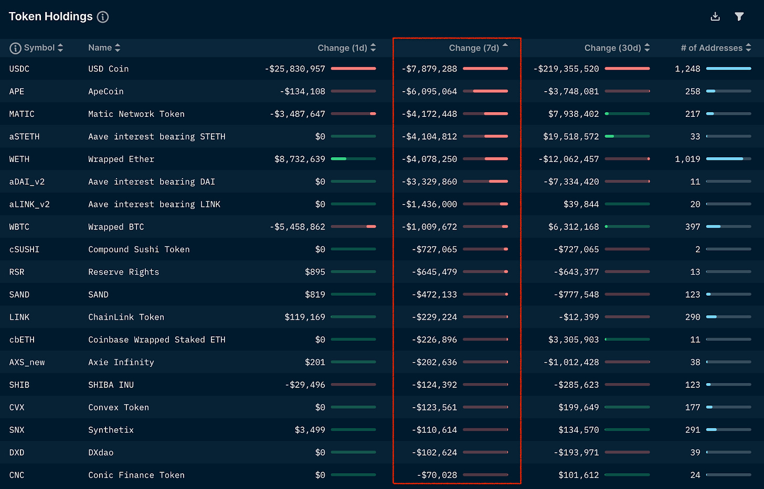
Task: Sort table by Symbol column arrows
Action: point(60,48)
